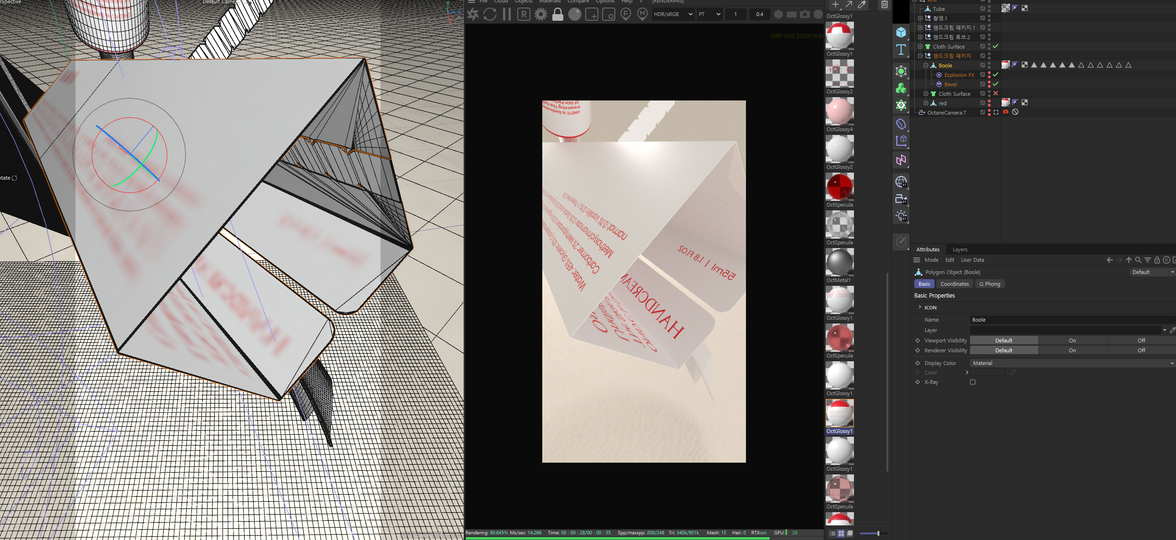This screenshot has height=540, width=1176.
Task: Set Viewport Visibility to On
Action: point(1072,341)
